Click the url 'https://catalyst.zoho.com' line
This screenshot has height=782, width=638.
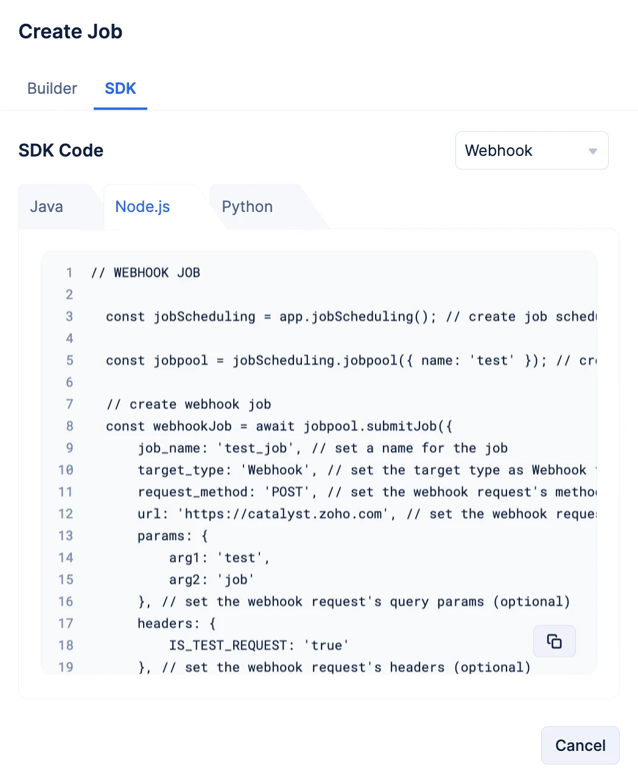[366, 514]
